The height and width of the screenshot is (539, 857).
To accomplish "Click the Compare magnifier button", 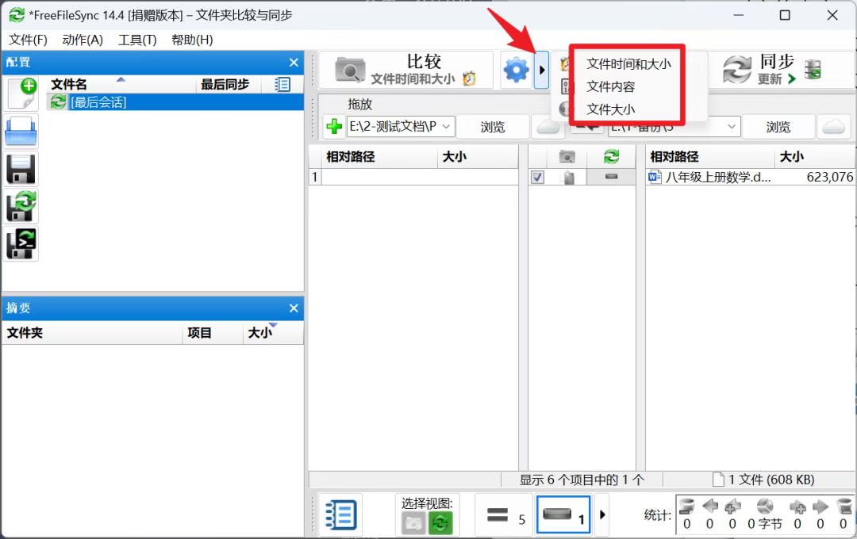I will [405, 70].
